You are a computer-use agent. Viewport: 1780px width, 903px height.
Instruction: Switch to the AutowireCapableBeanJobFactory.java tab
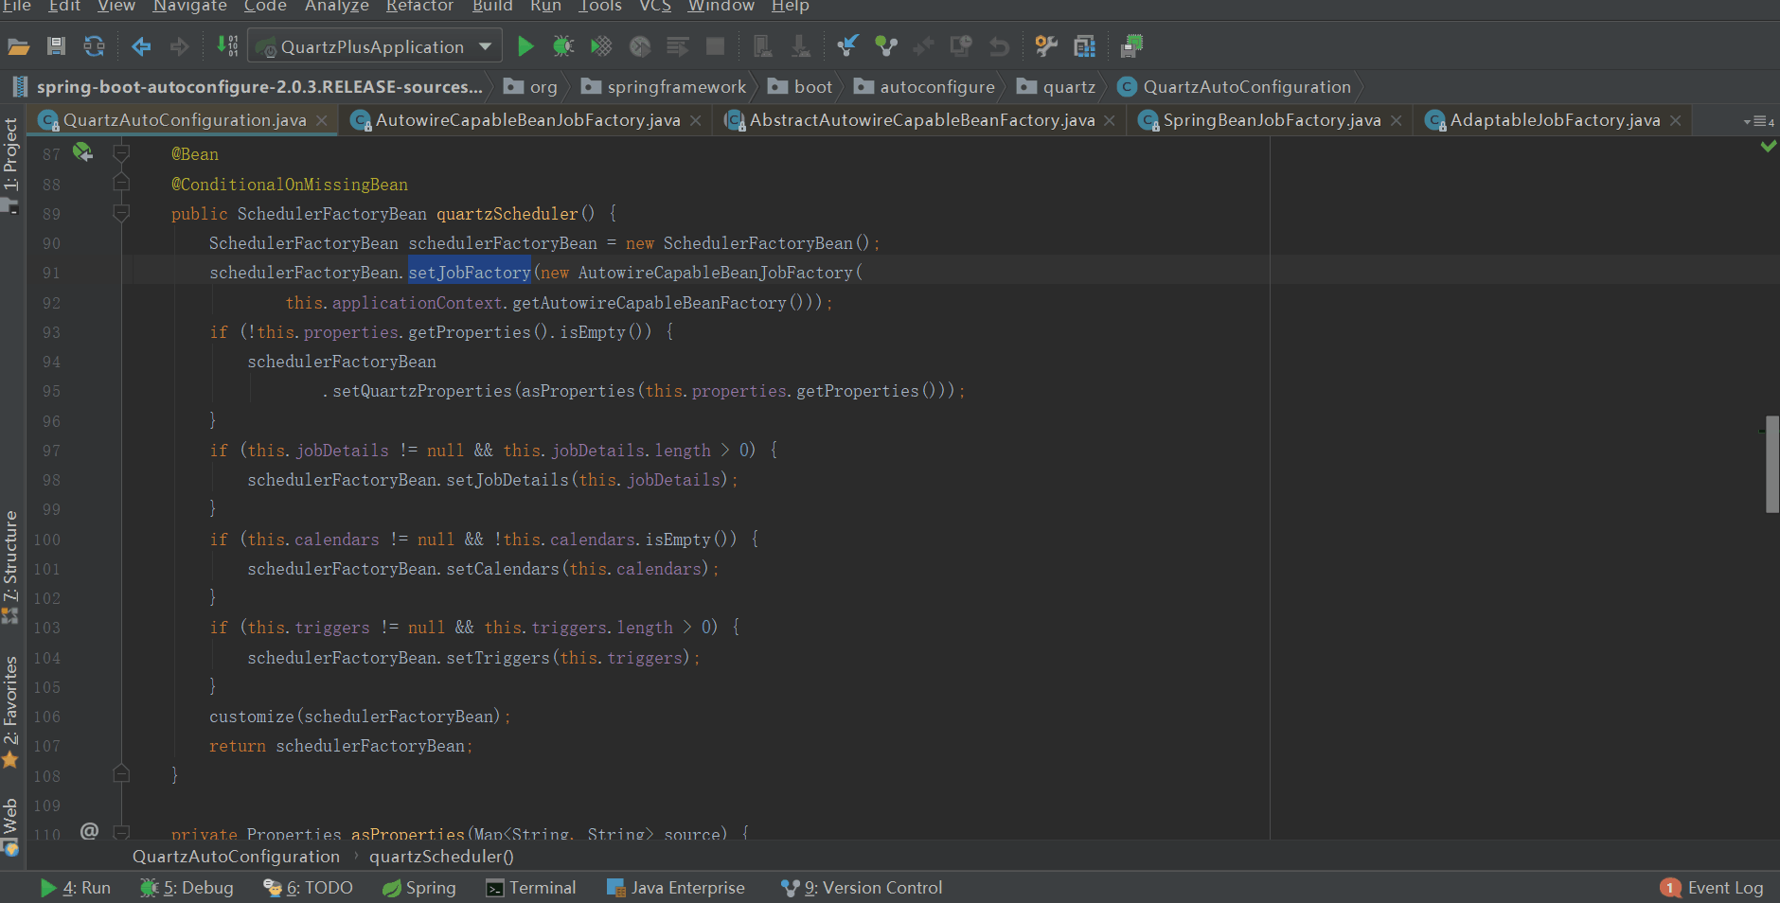pyautogui.click(x=527, y=120)
